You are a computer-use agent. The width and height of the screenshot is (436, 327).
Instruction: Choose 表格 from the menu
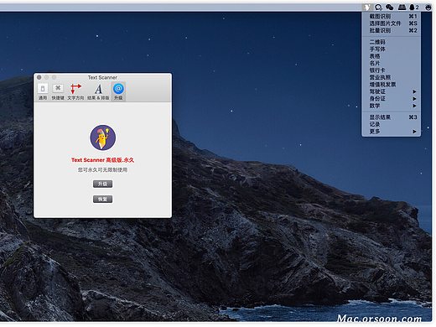[x=392, y=56]
